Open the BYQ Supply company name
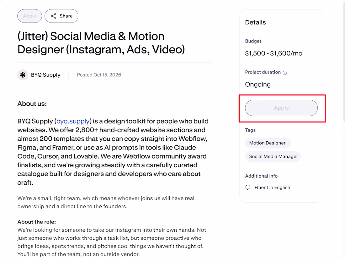The height and width of the screenshot is (261, 345). pyautogui.click(x=45, y=75)
